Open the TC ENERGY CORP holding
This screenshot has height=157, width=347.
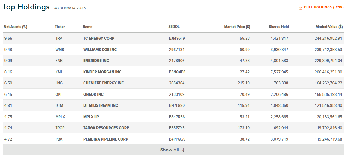pos(99,38)
